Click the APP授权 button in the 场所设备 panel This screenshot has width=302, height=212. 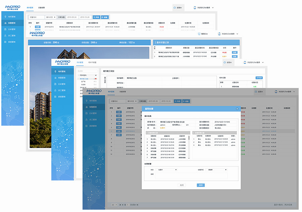pos(259,78)
